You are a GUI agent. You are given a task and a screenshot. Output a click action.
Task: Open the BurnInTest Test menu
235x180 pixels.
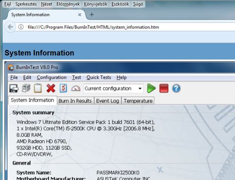[76, 77]
